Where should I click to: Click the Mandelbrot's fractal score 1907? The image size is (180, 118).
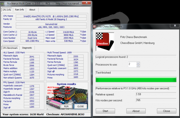tap(32, 95)
